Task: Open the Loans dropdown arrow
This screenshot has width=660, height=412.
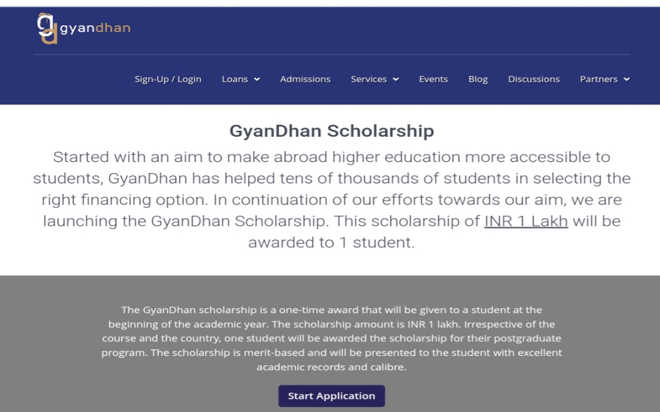Action: point(257,79)
